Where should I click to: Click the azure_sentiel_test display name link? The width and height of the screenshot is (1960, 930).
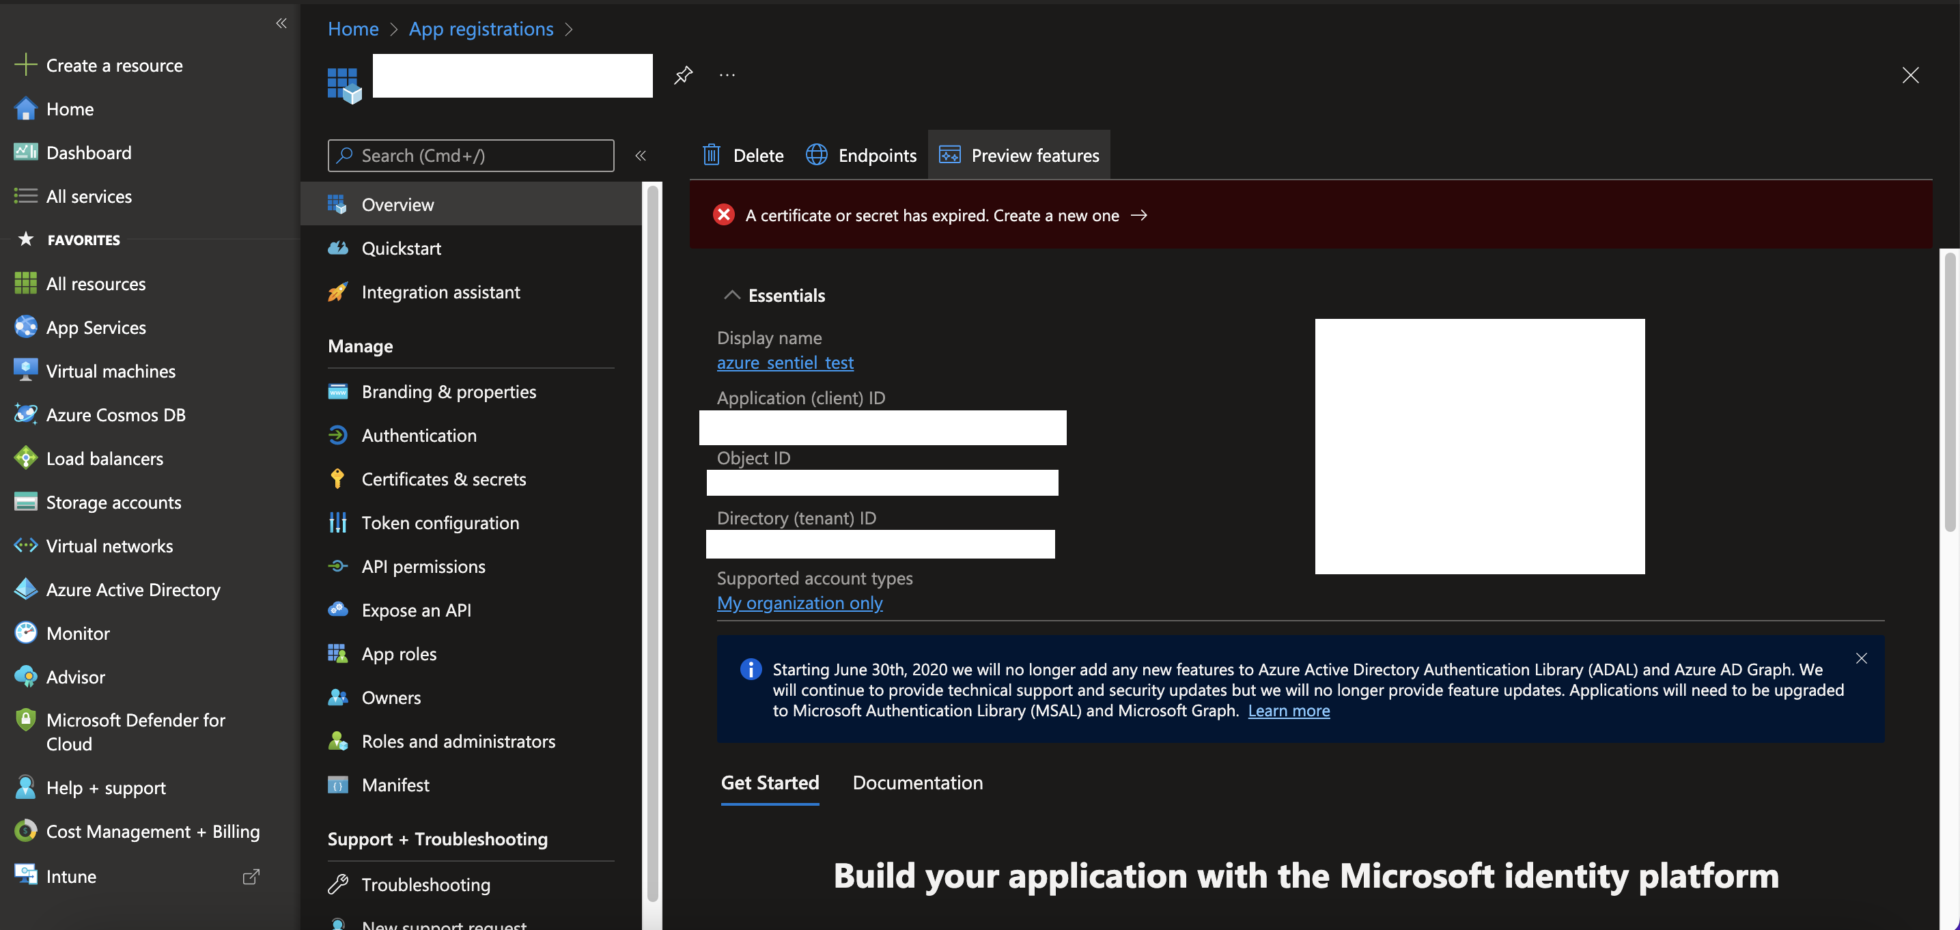pos(785,363)
